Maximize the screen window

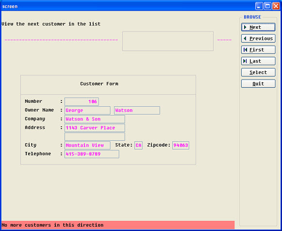[x=267, y=6]
